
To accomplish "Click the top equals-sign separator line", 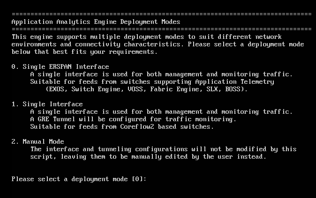I will tap(162, 14).
